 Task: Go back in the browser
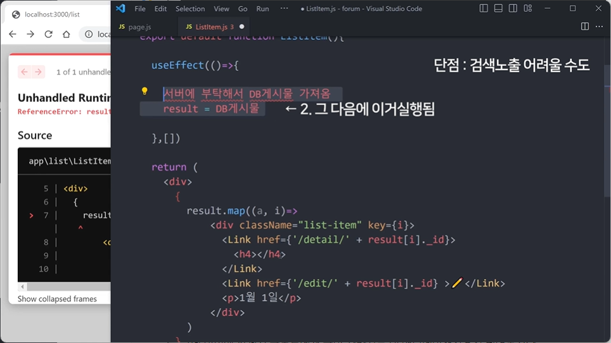coord(13,34)
